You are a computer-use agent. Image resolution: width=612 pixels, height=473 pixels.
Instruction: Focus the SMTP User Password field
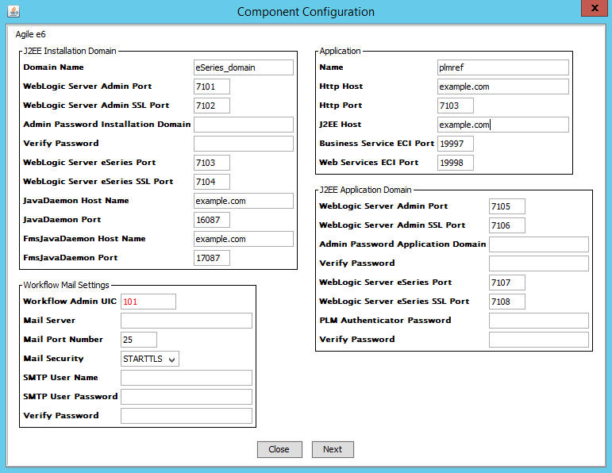tap(187, 397)
